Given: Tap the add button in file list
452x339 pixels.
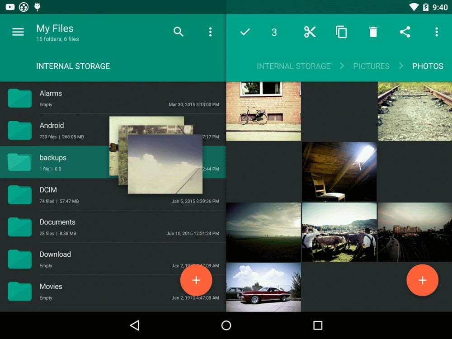Looking at the screenshot, I should 196,280.
